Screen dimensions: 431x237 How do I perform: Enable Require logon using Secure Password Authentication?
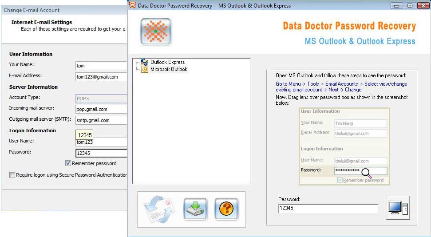click(12, 175)
